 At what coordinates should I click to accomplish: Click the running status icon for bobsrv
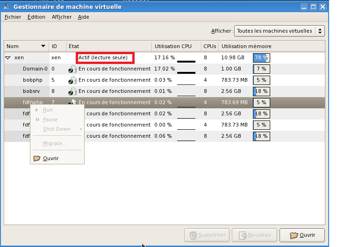(72, 91)
